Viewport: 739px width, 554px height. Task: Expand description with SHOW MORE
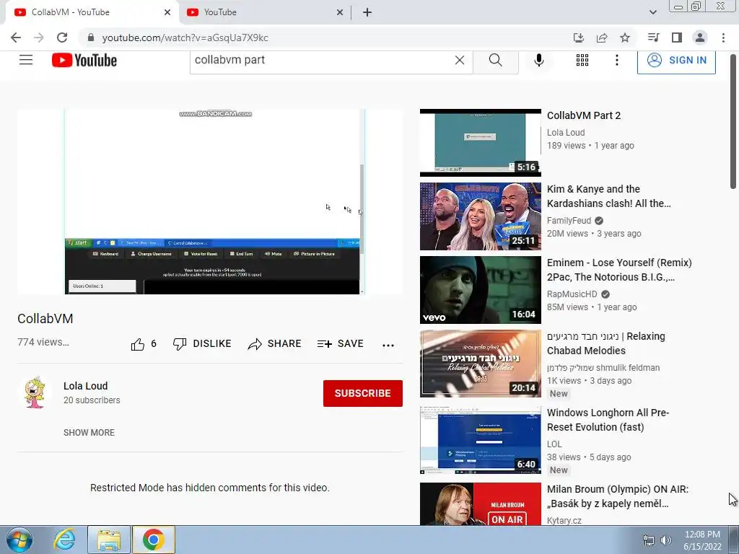[89, 433]
